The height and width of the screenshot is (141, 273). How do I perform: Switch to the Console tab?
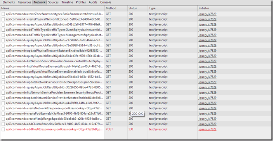tap(106, 2)
